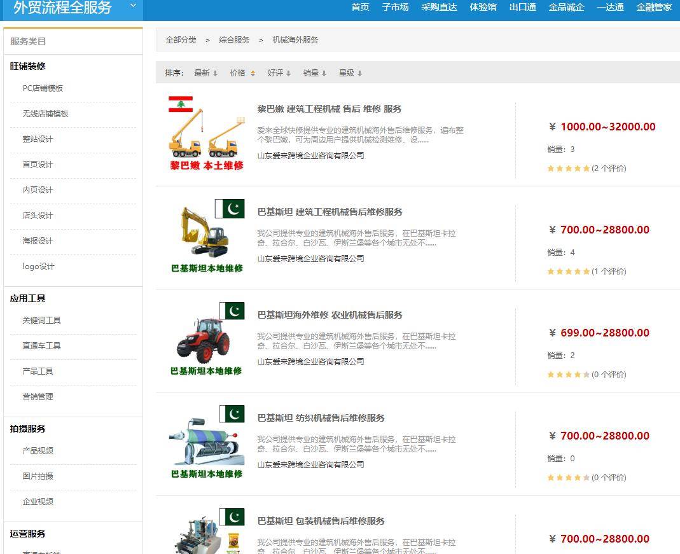Open 黎巴嫩 建筑工程机械 售后 维修 服务 title
The image size is (680, 554).
pyautogui.click(x=329, y=109)
